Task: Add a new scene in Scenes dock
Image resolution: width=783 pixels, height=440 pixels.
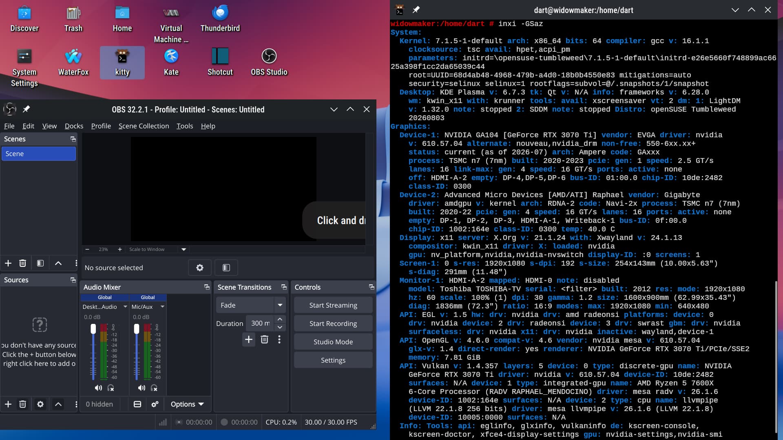Action: pos(8,263)
